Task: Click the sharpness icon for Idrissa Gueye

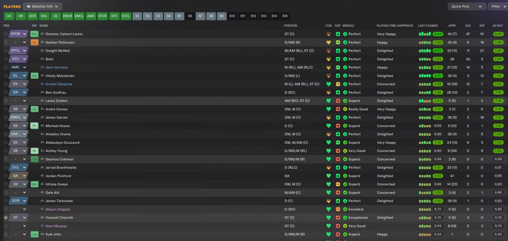Action: click(338, 184)
